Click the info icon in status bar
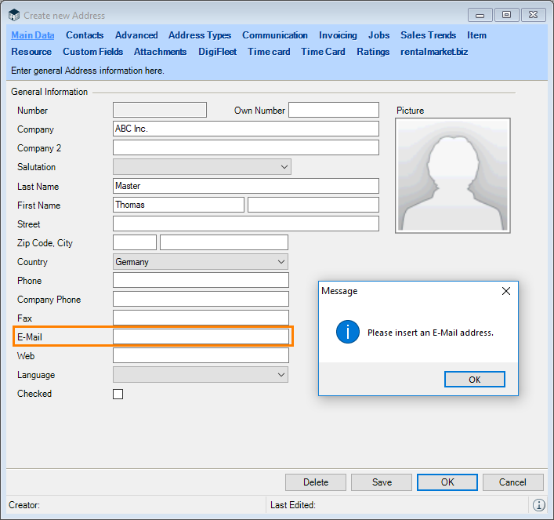The width and height of the screenshot is (554, 520). click(x=539, y=505)
